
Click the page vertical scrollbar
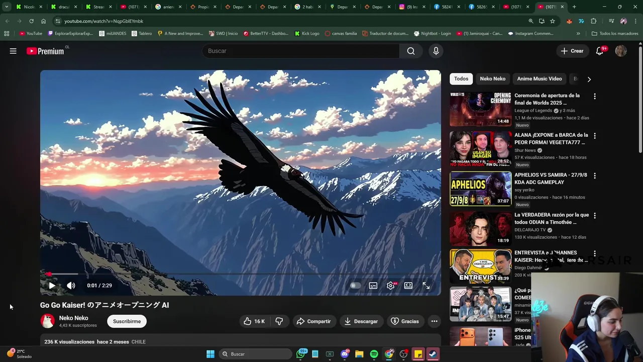[x=640, y=100]
